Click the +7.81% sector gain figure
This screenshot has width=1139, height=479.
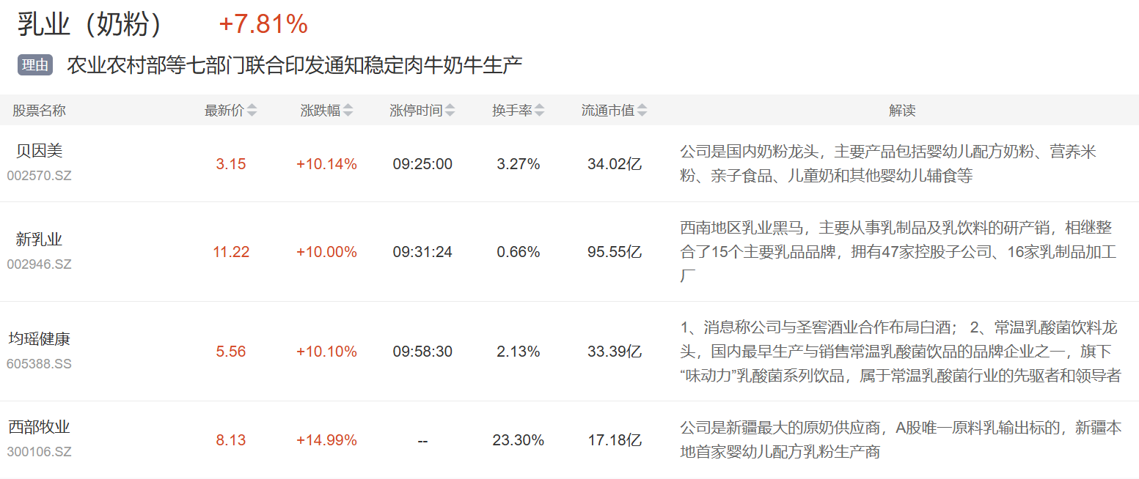point(263,24)
